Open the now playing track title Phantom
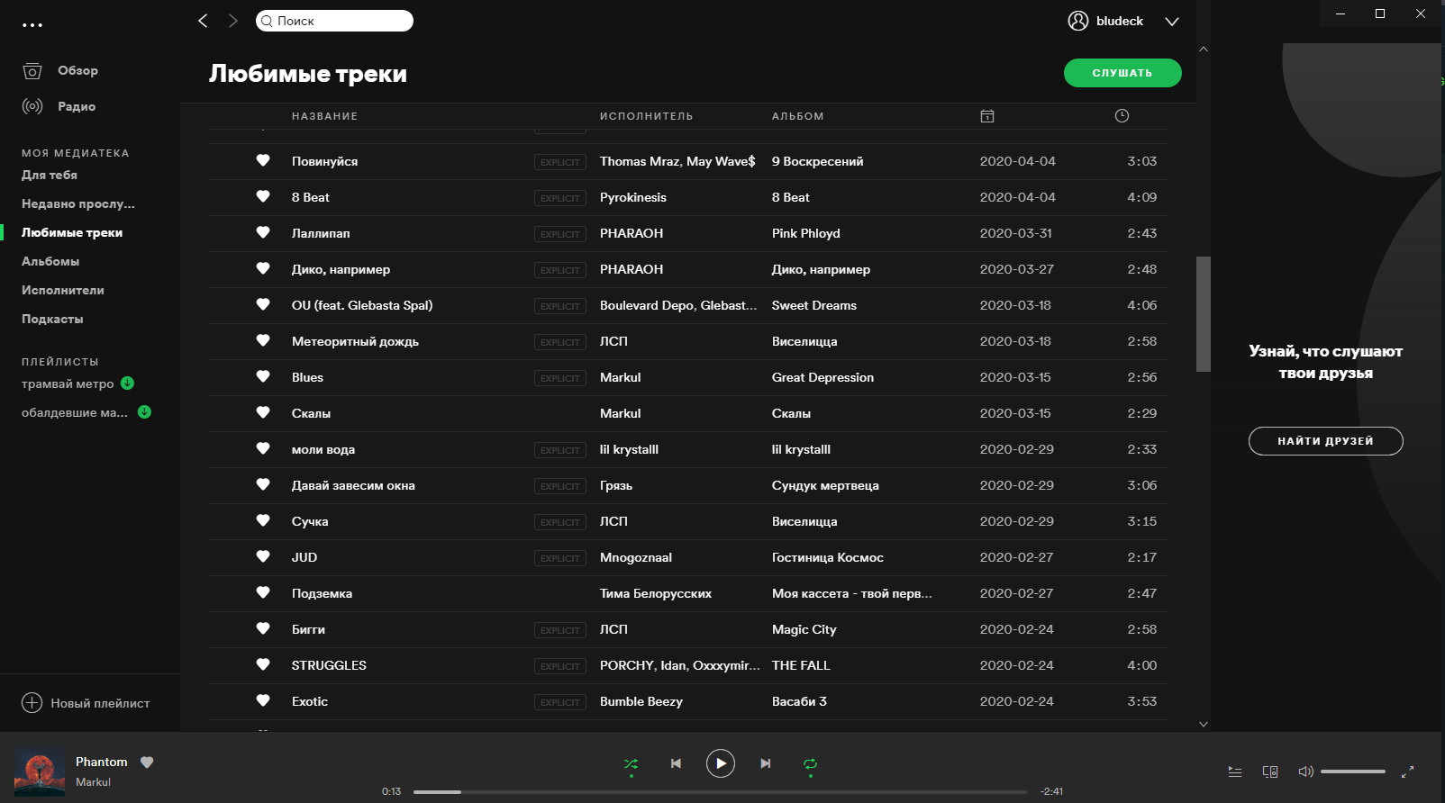The height and width of the screenshot is (803, 1445). (x=102, y=762)
